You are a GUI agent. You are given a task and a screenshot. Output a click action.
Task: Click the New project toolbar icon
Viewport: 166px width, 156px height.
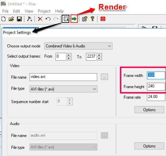click(x=4, y=19)
